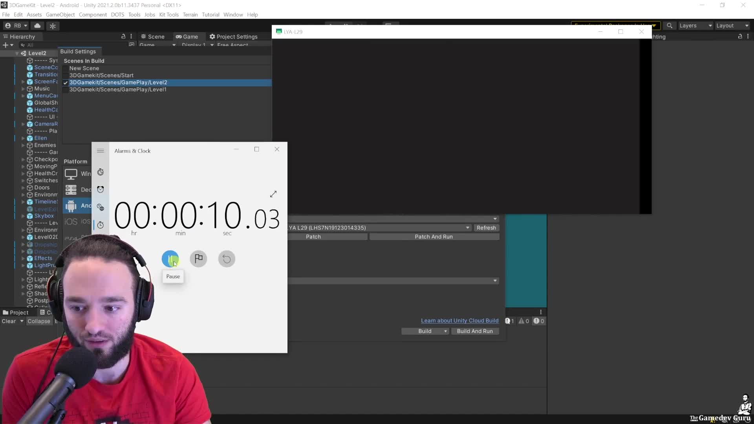The height and width of the screenshot is (424, 754).
Task: Enable the 3DGamekit/Scenes/Start scene checkbox
Action: [65, 75]
